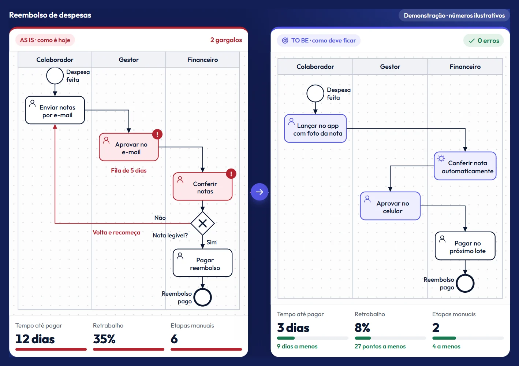The image size is (519, 366).
Task: Click the user icon in Enviar notas por e-mail
Action: tap(32, 103)
